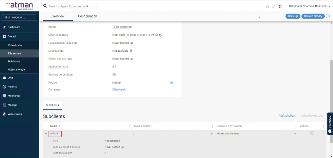The image size is (333, 158).
Task: Click the Back up button
Action: pyautogui.click(x=292, y=16)
